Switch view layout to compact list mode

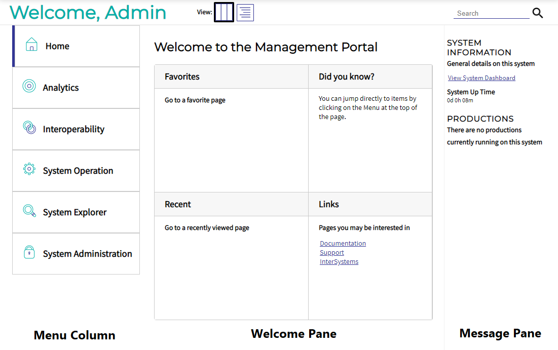pos(245,12)
